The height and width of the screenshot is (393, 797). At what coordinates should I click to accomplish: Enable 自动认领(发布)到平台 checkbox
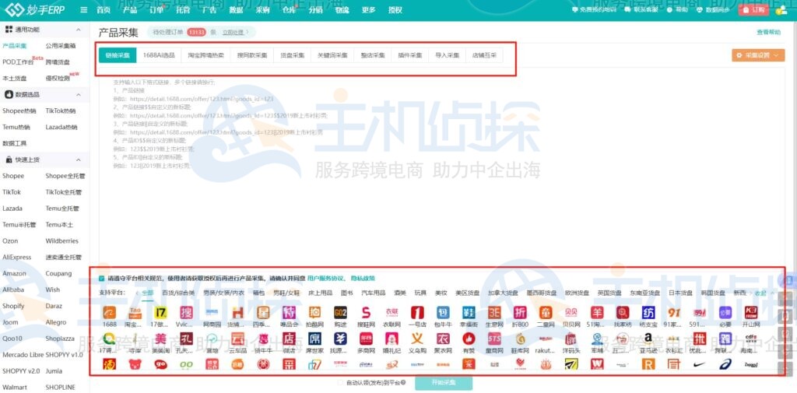(341, 382)
